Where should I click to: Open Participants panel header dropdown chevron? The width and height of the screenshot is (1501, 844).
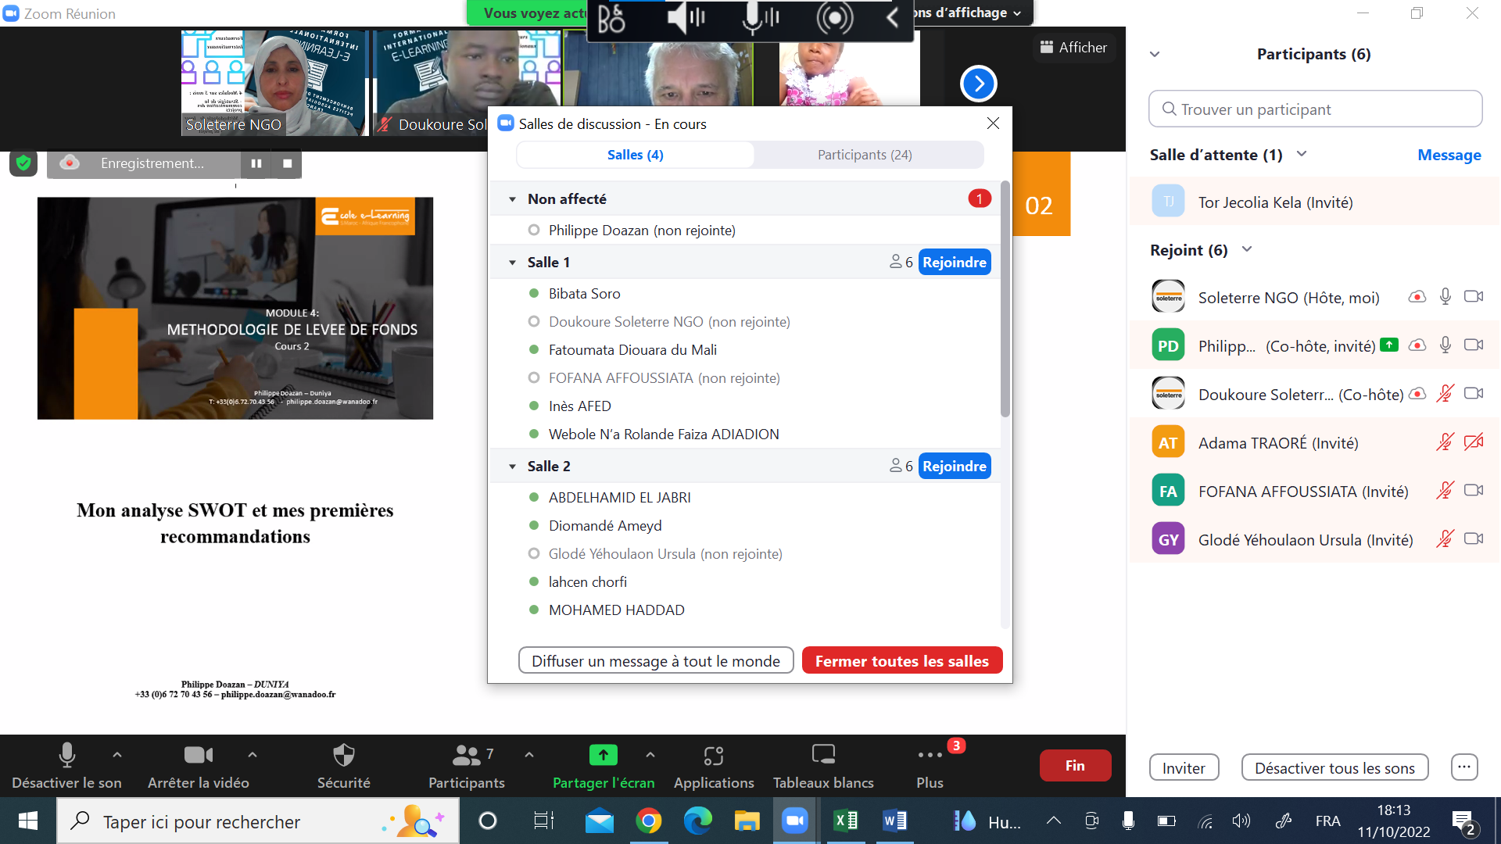(1155, 55)
